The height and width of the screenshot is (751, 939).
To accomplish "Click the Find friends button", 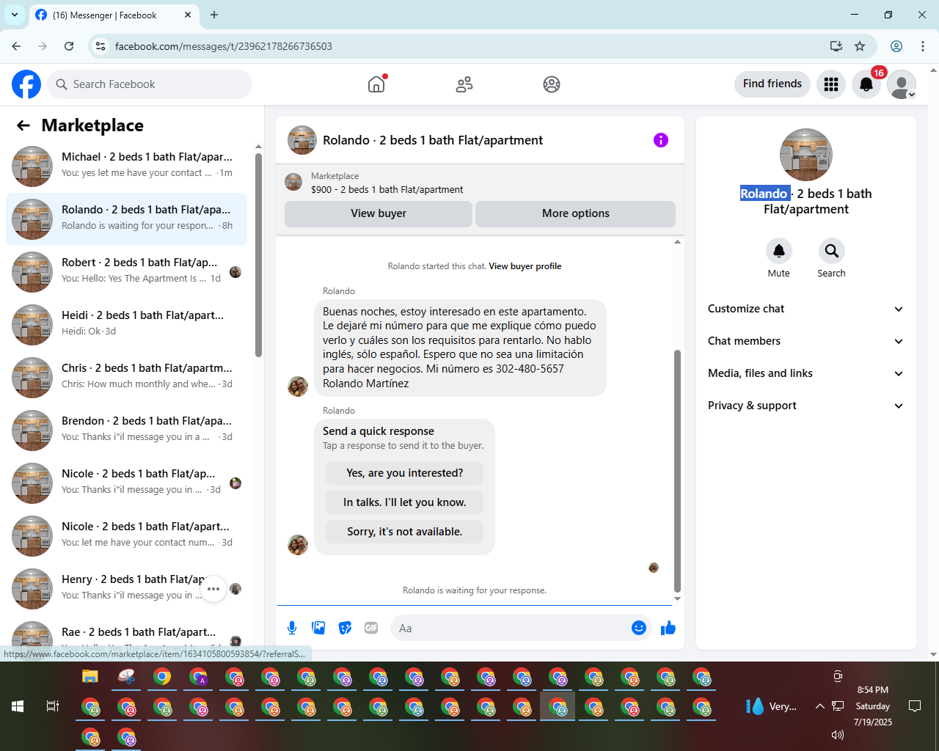I will (x=772, y=84).
